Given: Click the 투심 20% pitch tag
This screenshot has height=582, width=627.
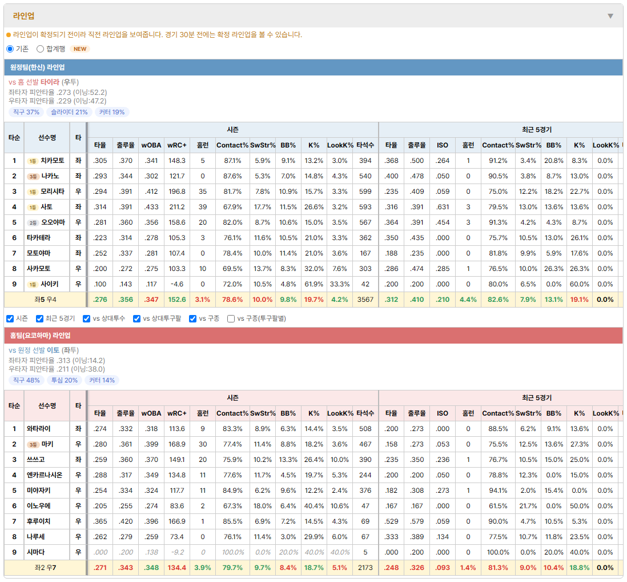Looking at the screenshot, I should pyautogui.click(x=65, y=380).
